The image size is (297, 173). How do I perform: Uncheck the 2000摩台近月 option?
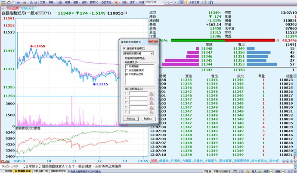126,74
